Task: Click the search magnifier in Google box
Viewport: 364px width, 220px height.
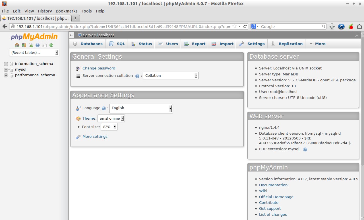Action: 324,26
